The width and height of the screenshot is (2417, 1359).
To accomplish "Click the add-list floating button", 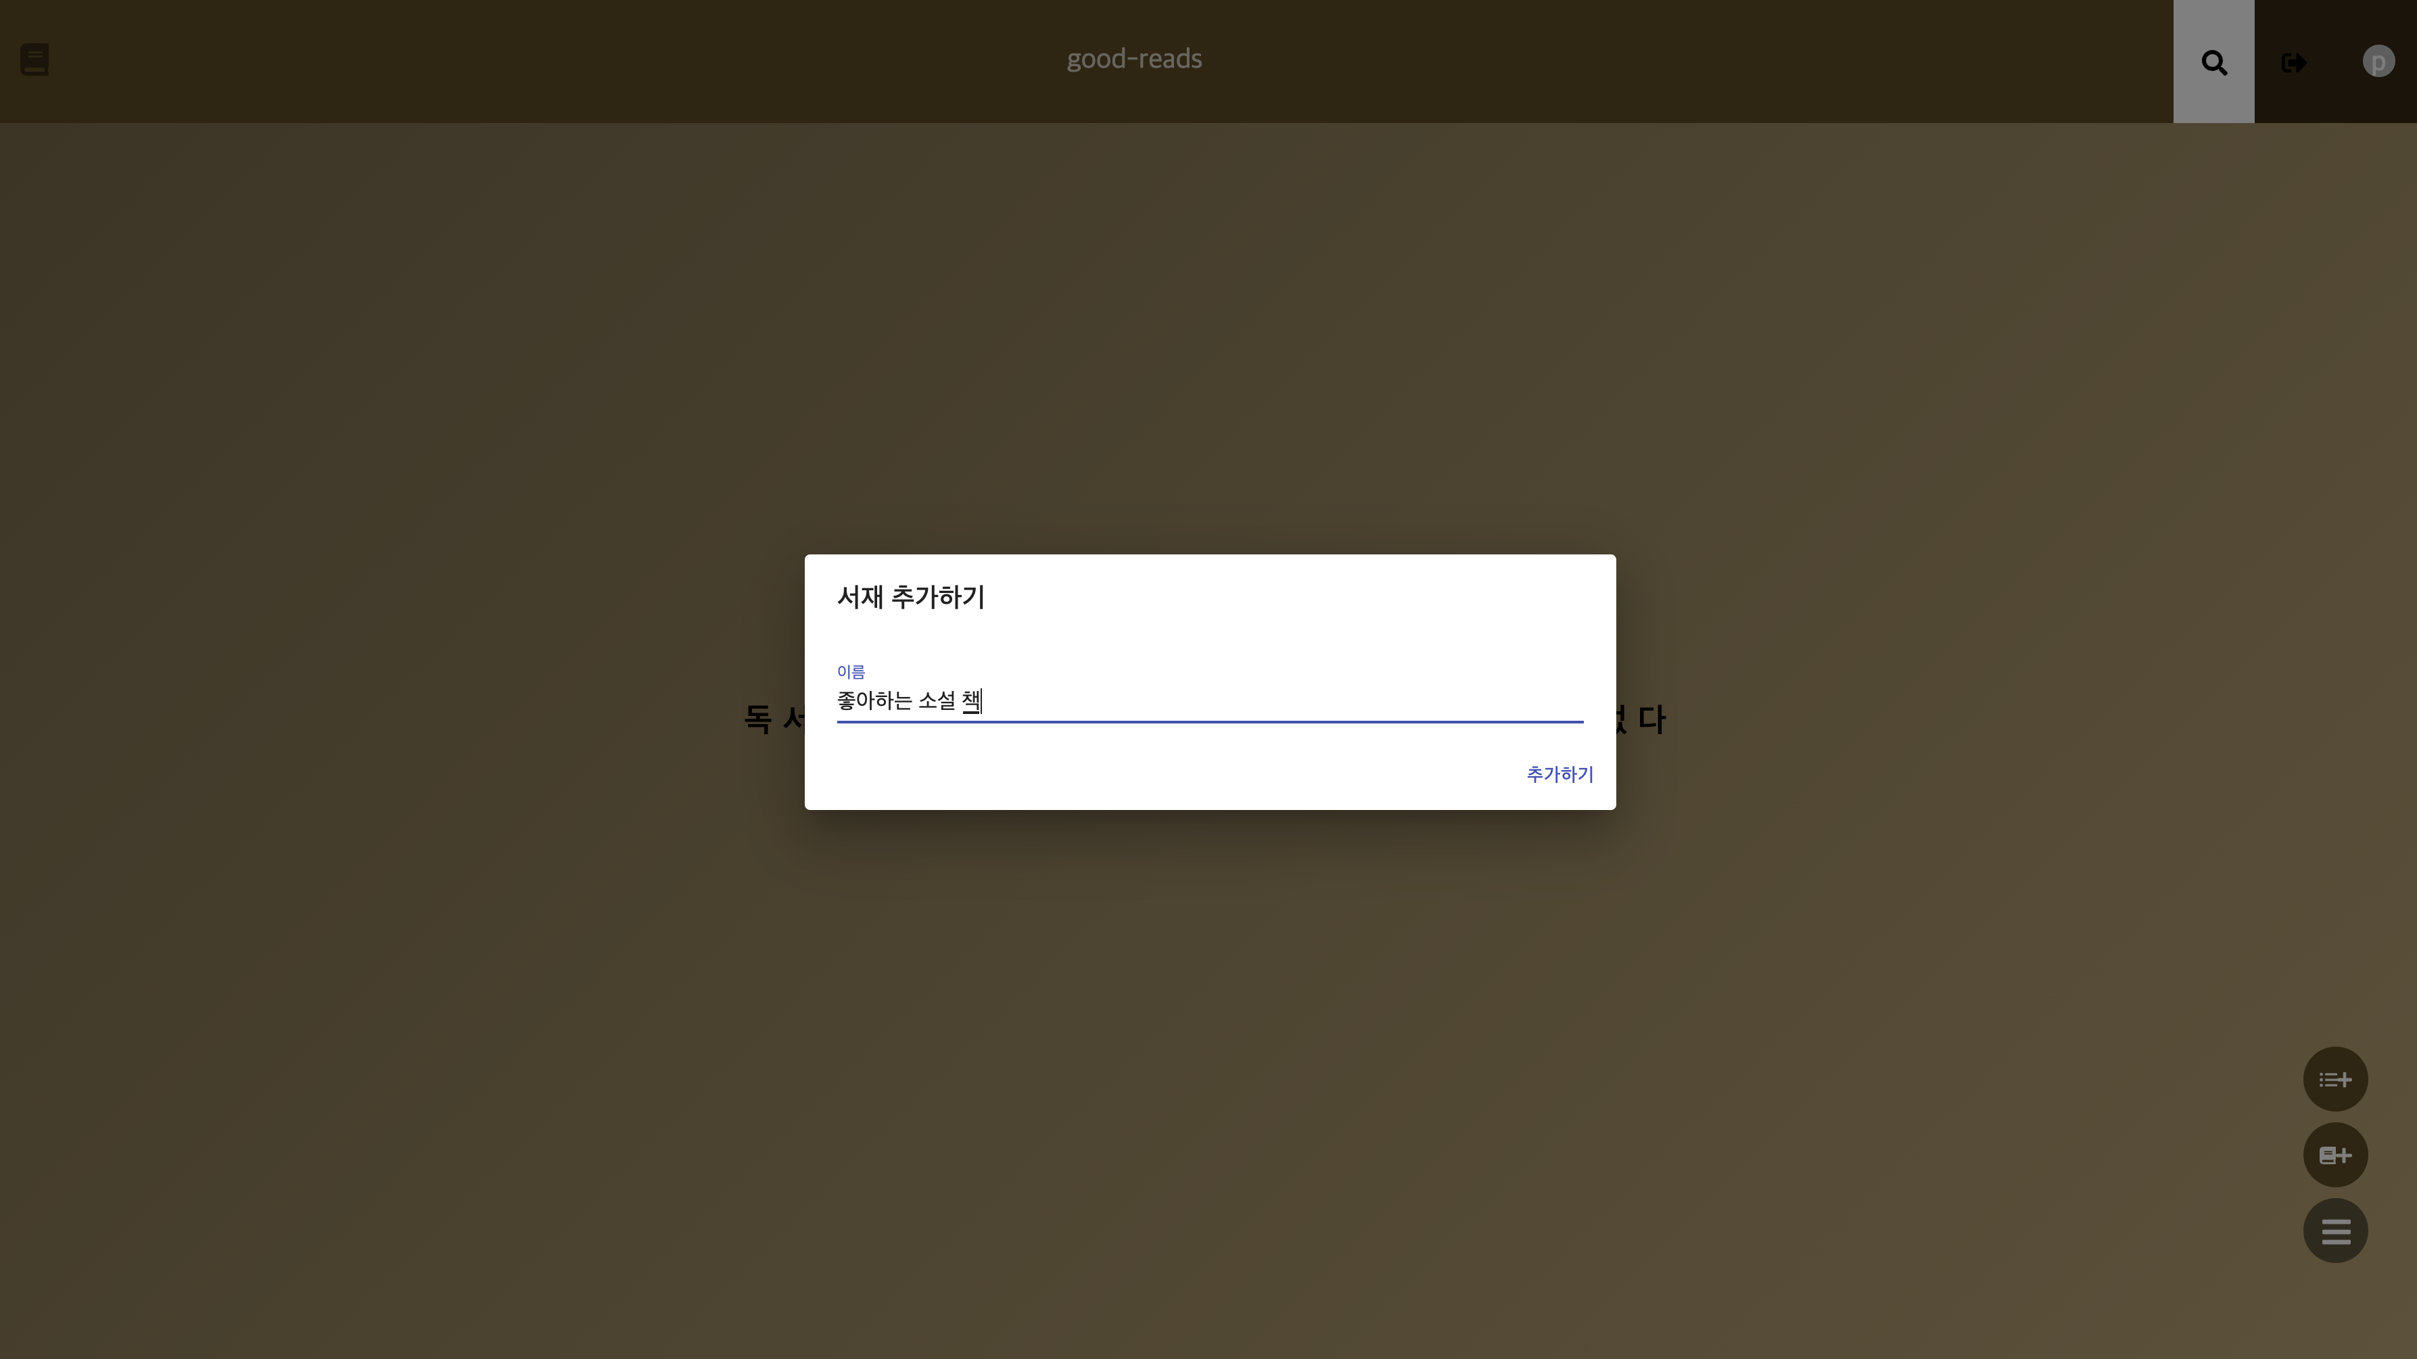I will 2334,1078.
